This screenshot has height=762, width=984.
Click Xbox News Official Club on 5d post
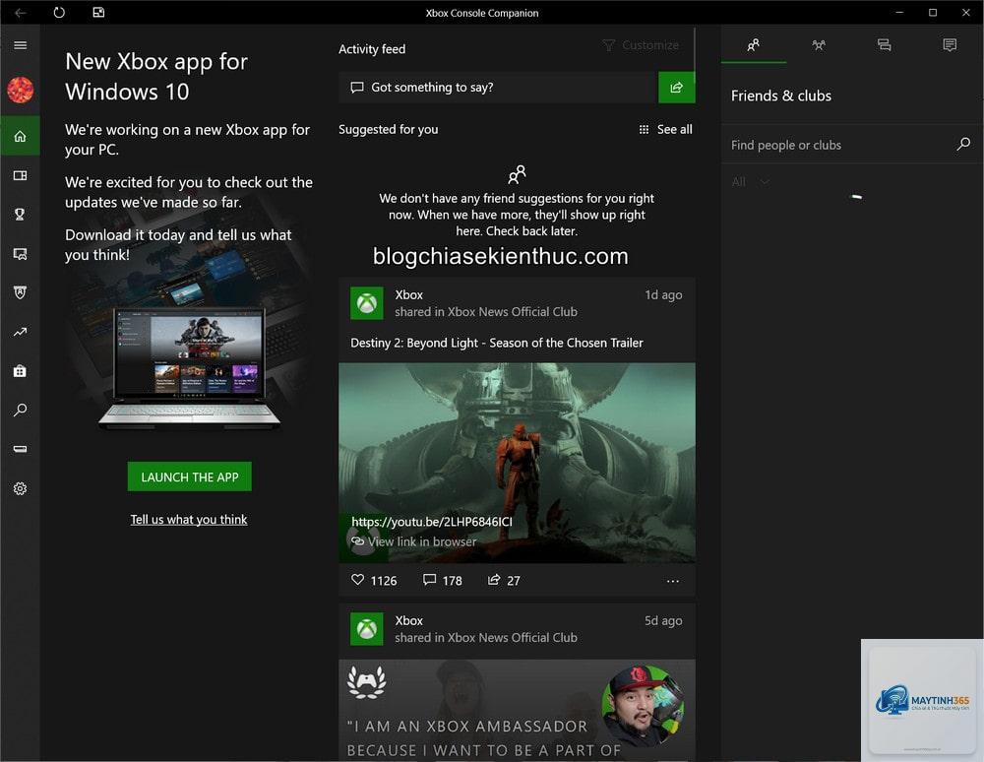[512, 637]
